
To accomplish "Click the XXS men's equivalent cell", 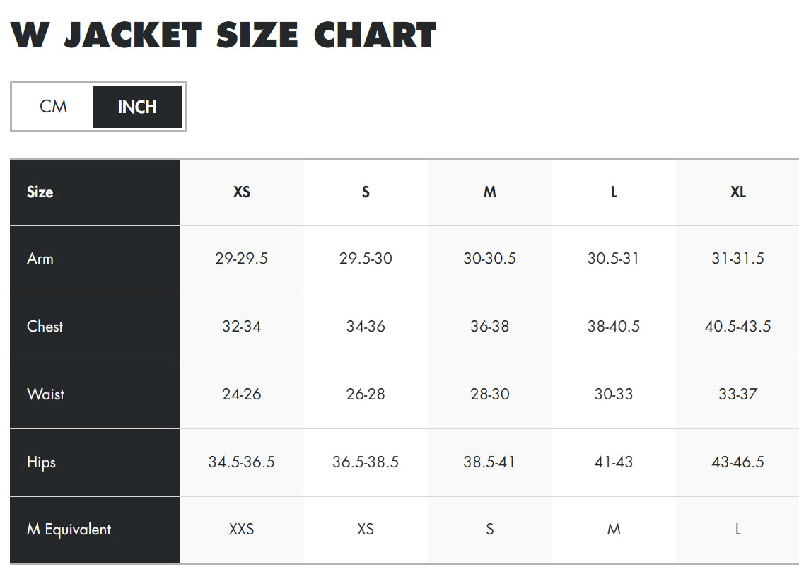I will coord(241,530).
